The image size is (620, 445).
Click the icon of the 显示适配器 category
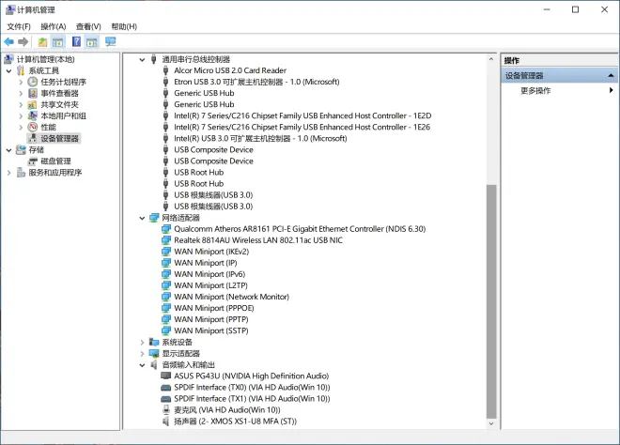click(x=154, y=353)
